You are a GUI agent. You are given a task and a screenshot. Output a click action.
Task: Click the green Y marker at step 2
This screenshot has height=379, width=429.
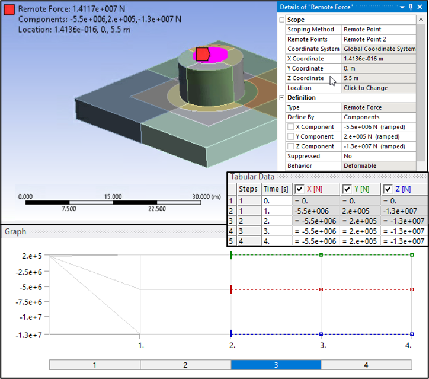tap(231, 255)
